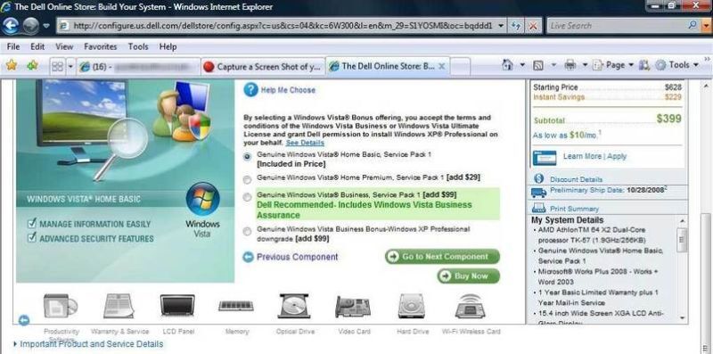Click the Help Me Choose link
The image size is (713, 354).
click(288, 90)
